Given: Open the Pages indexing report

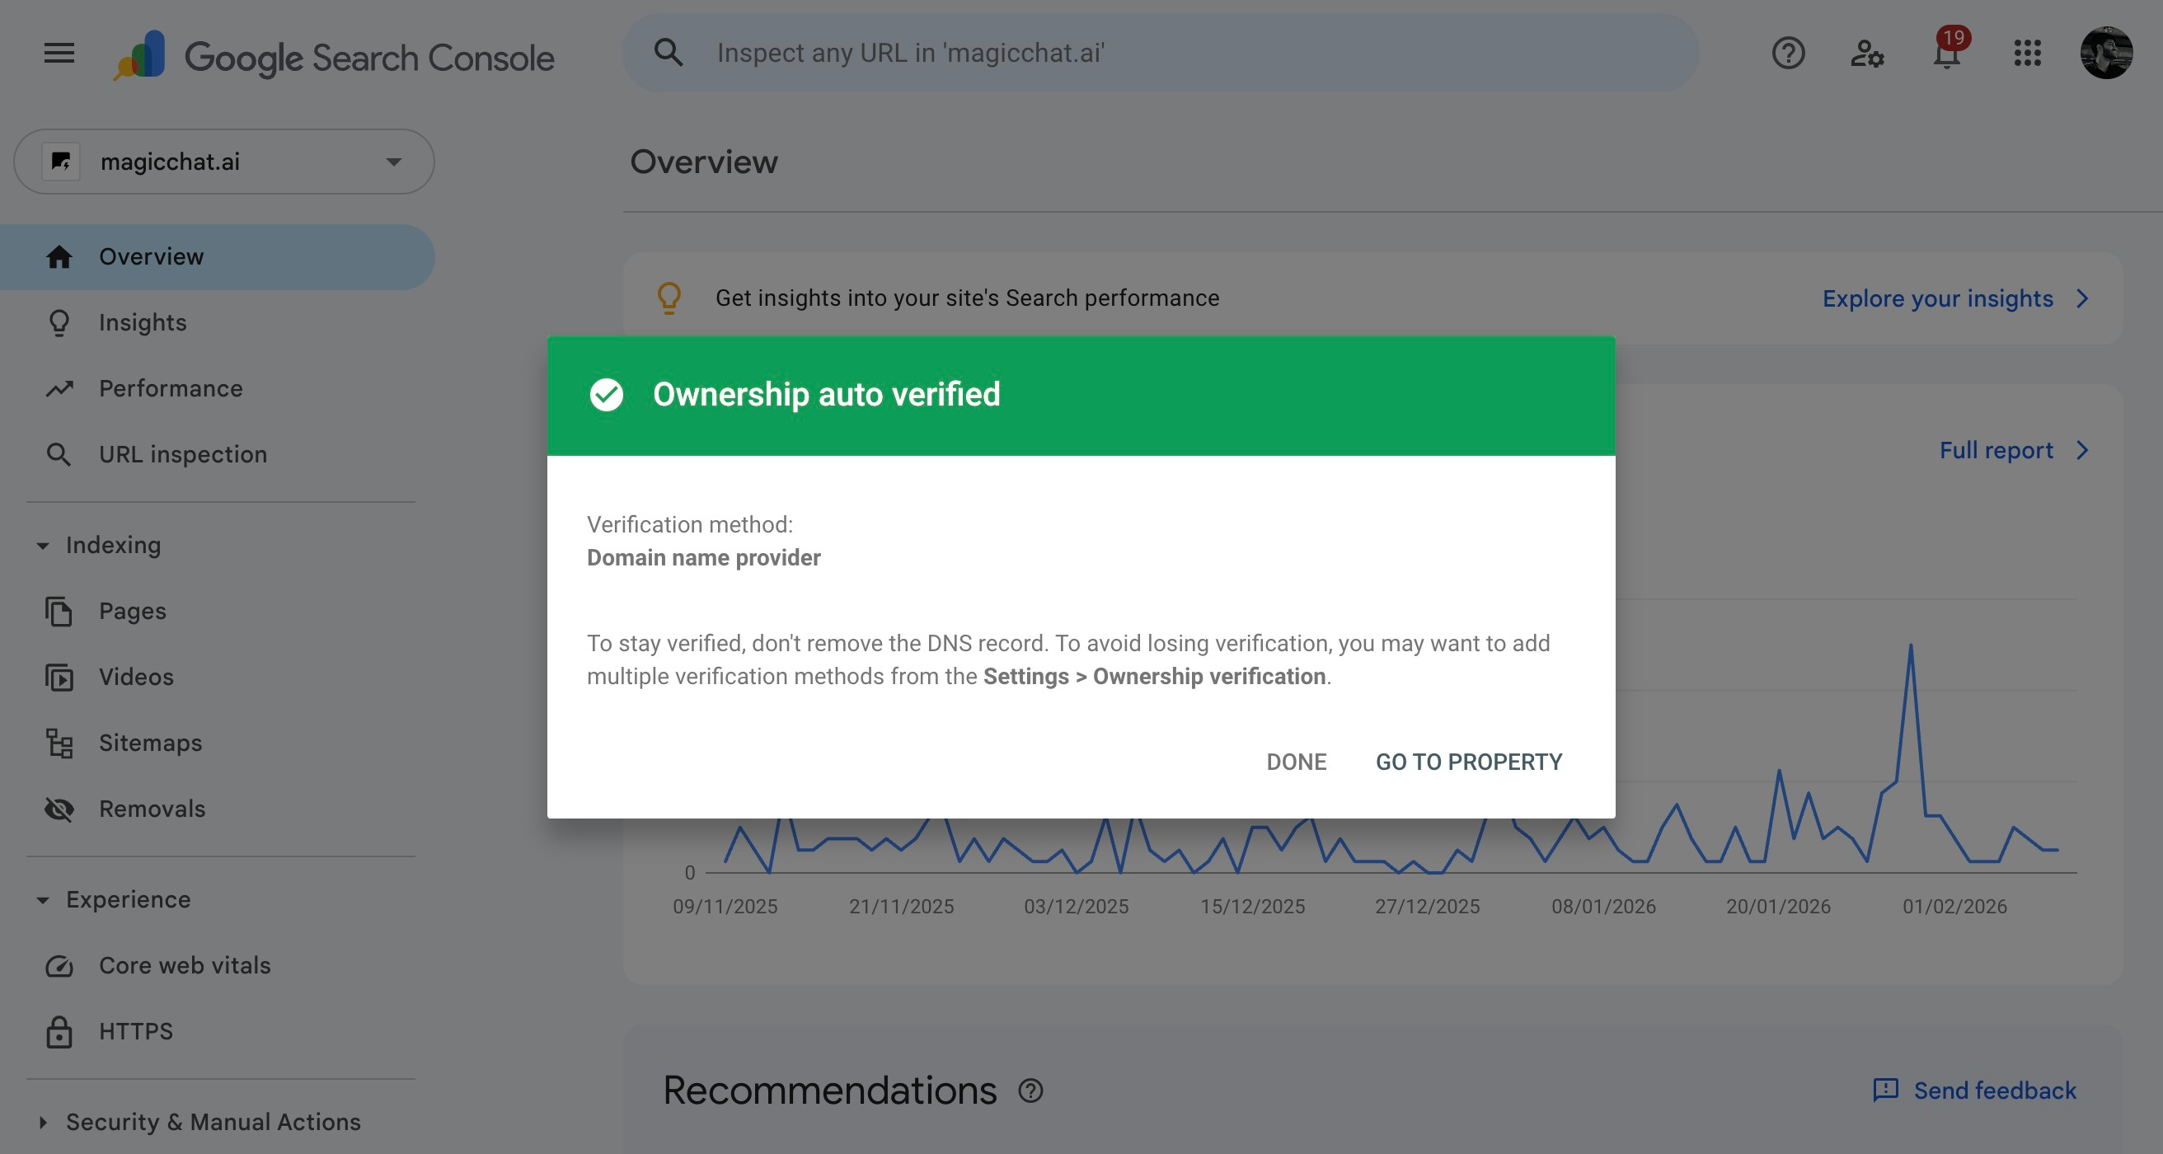Looking at the screenshot, I should coord(218,611).
